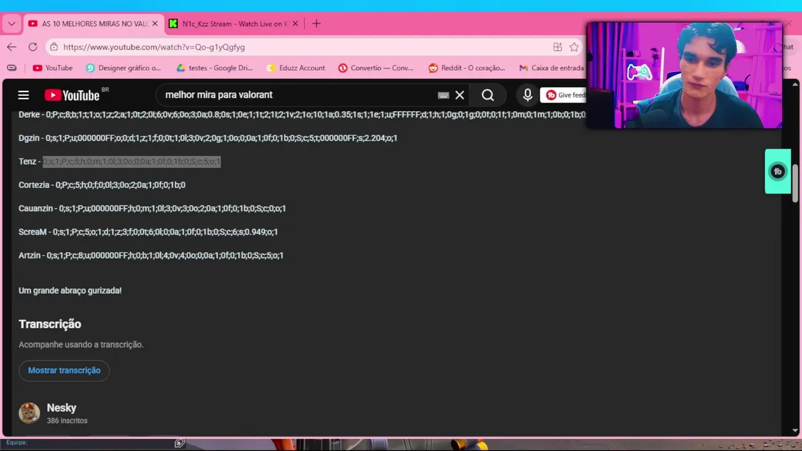Image resolution: width=802 pixels, height=451 pixels.
Task: Open the YouTube bookmark
Action: click(x=53, y=68)
